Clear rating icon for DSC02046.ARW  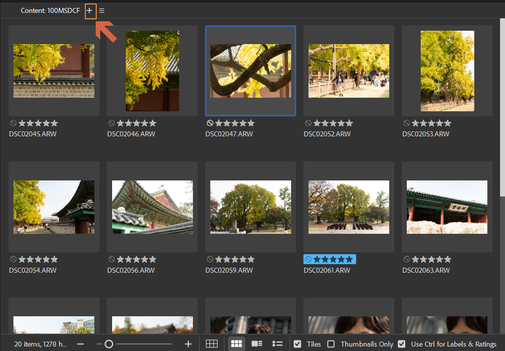pyautogui.click(x=112, y=123)
